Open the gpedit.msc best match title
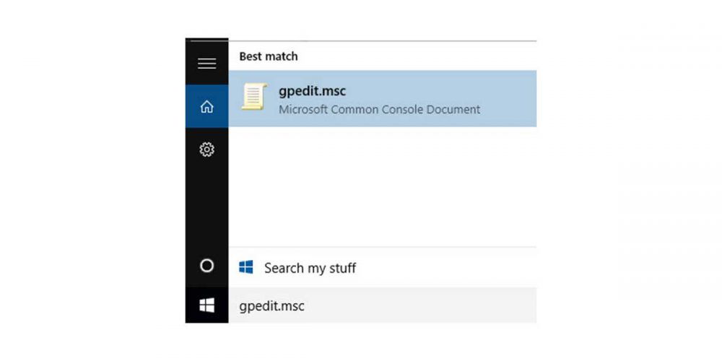Image resolution: width=722 pixels, height=361 pixels. pos(313,91)
